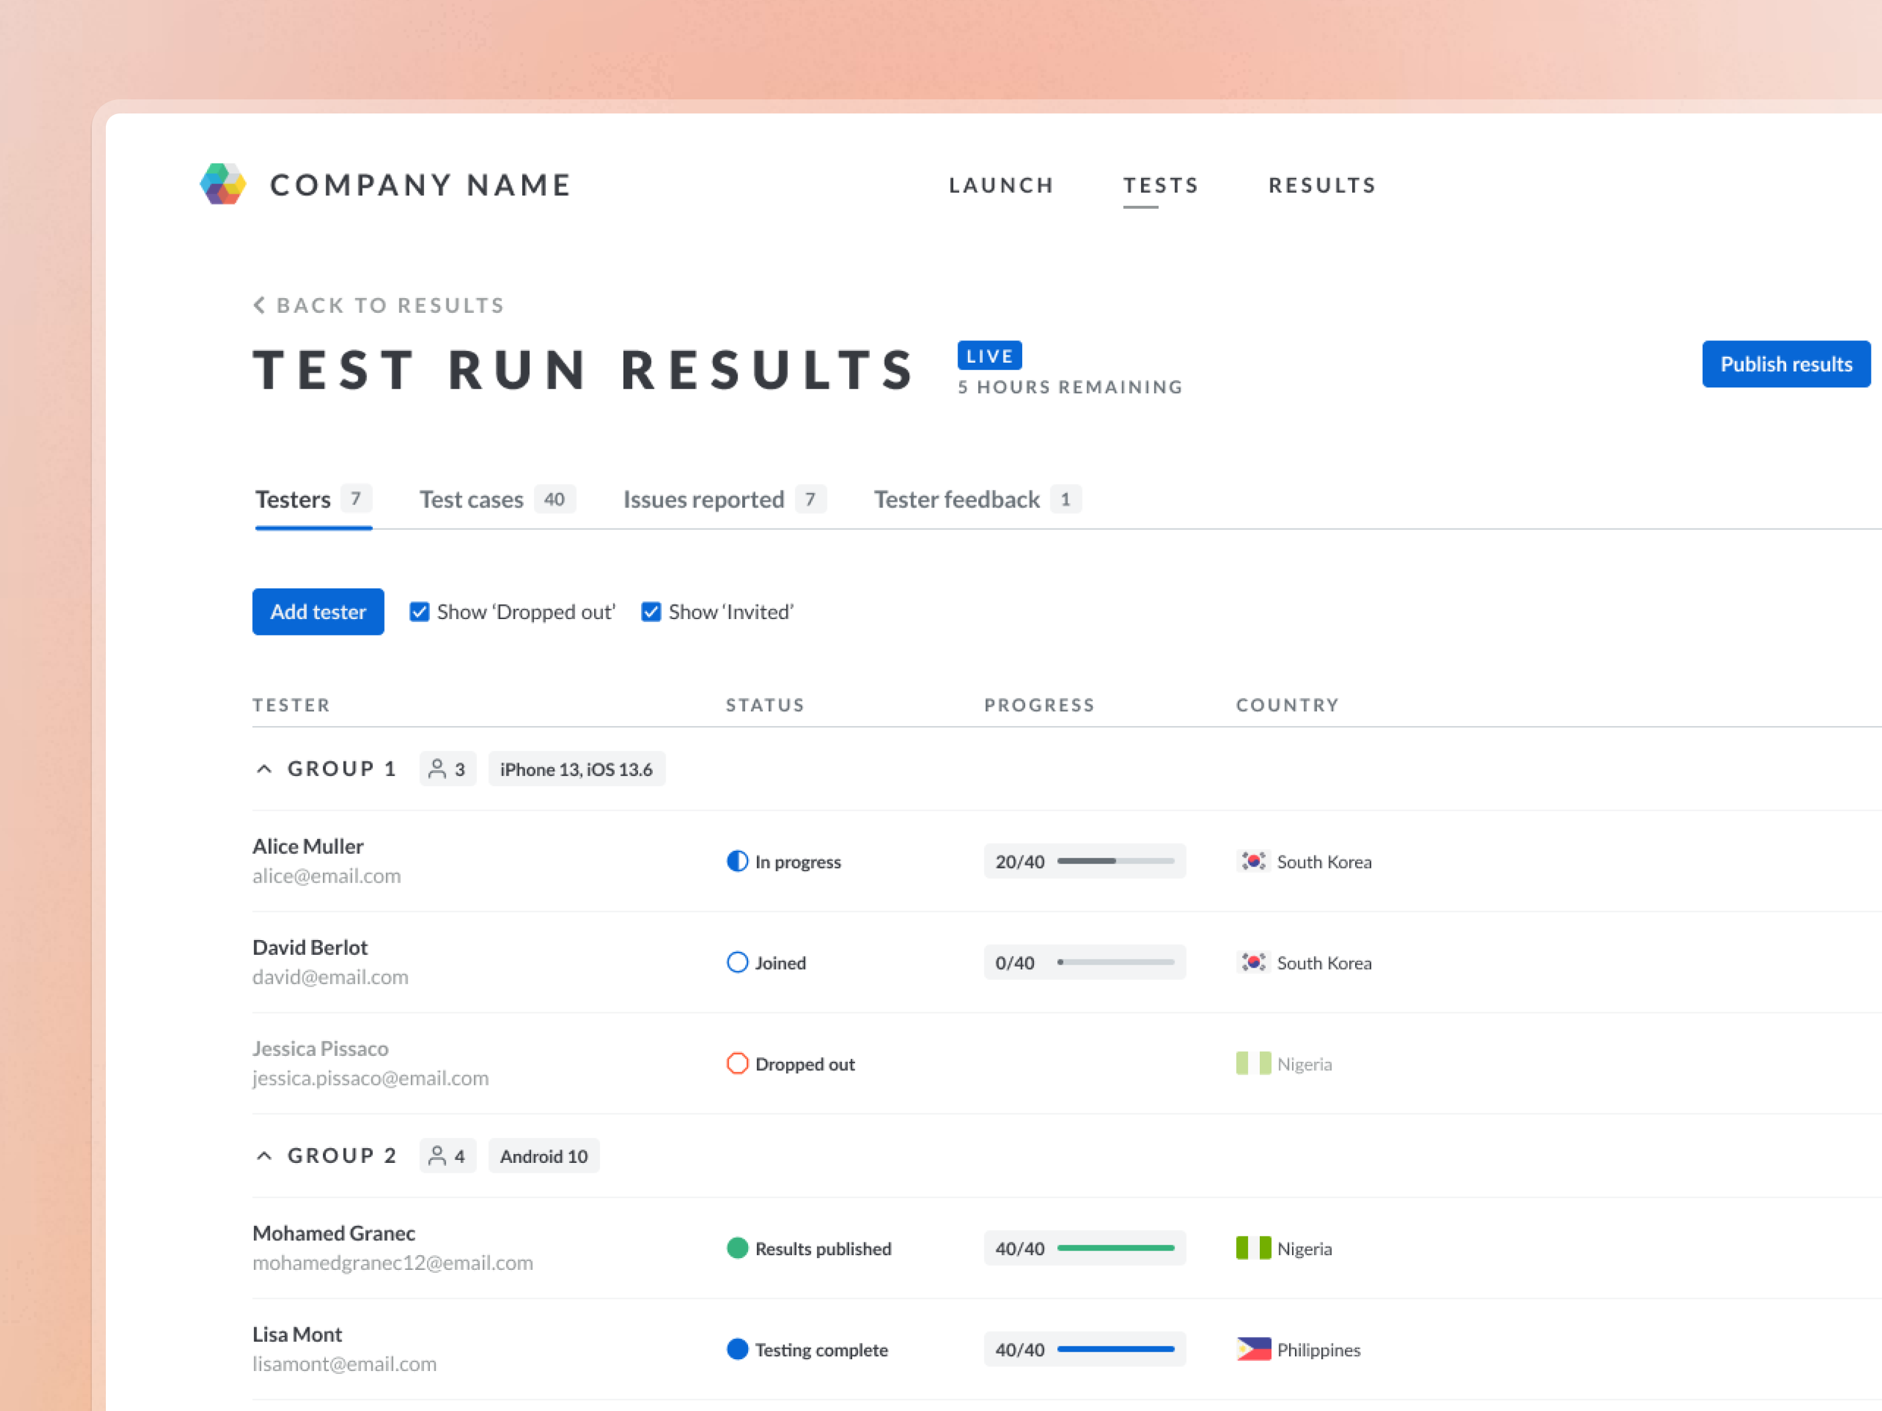Switch to the Tester feedback tab
Viewport: 1882px width, 1411px height.
(977, 499)
